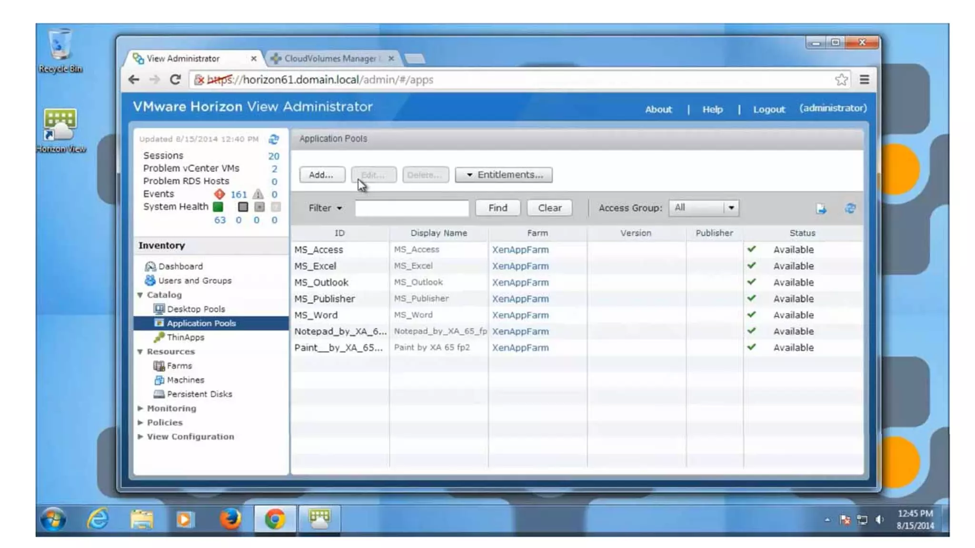Open the Entitlements dropdown button
The image size is (975, 548).
coord(504,175)
